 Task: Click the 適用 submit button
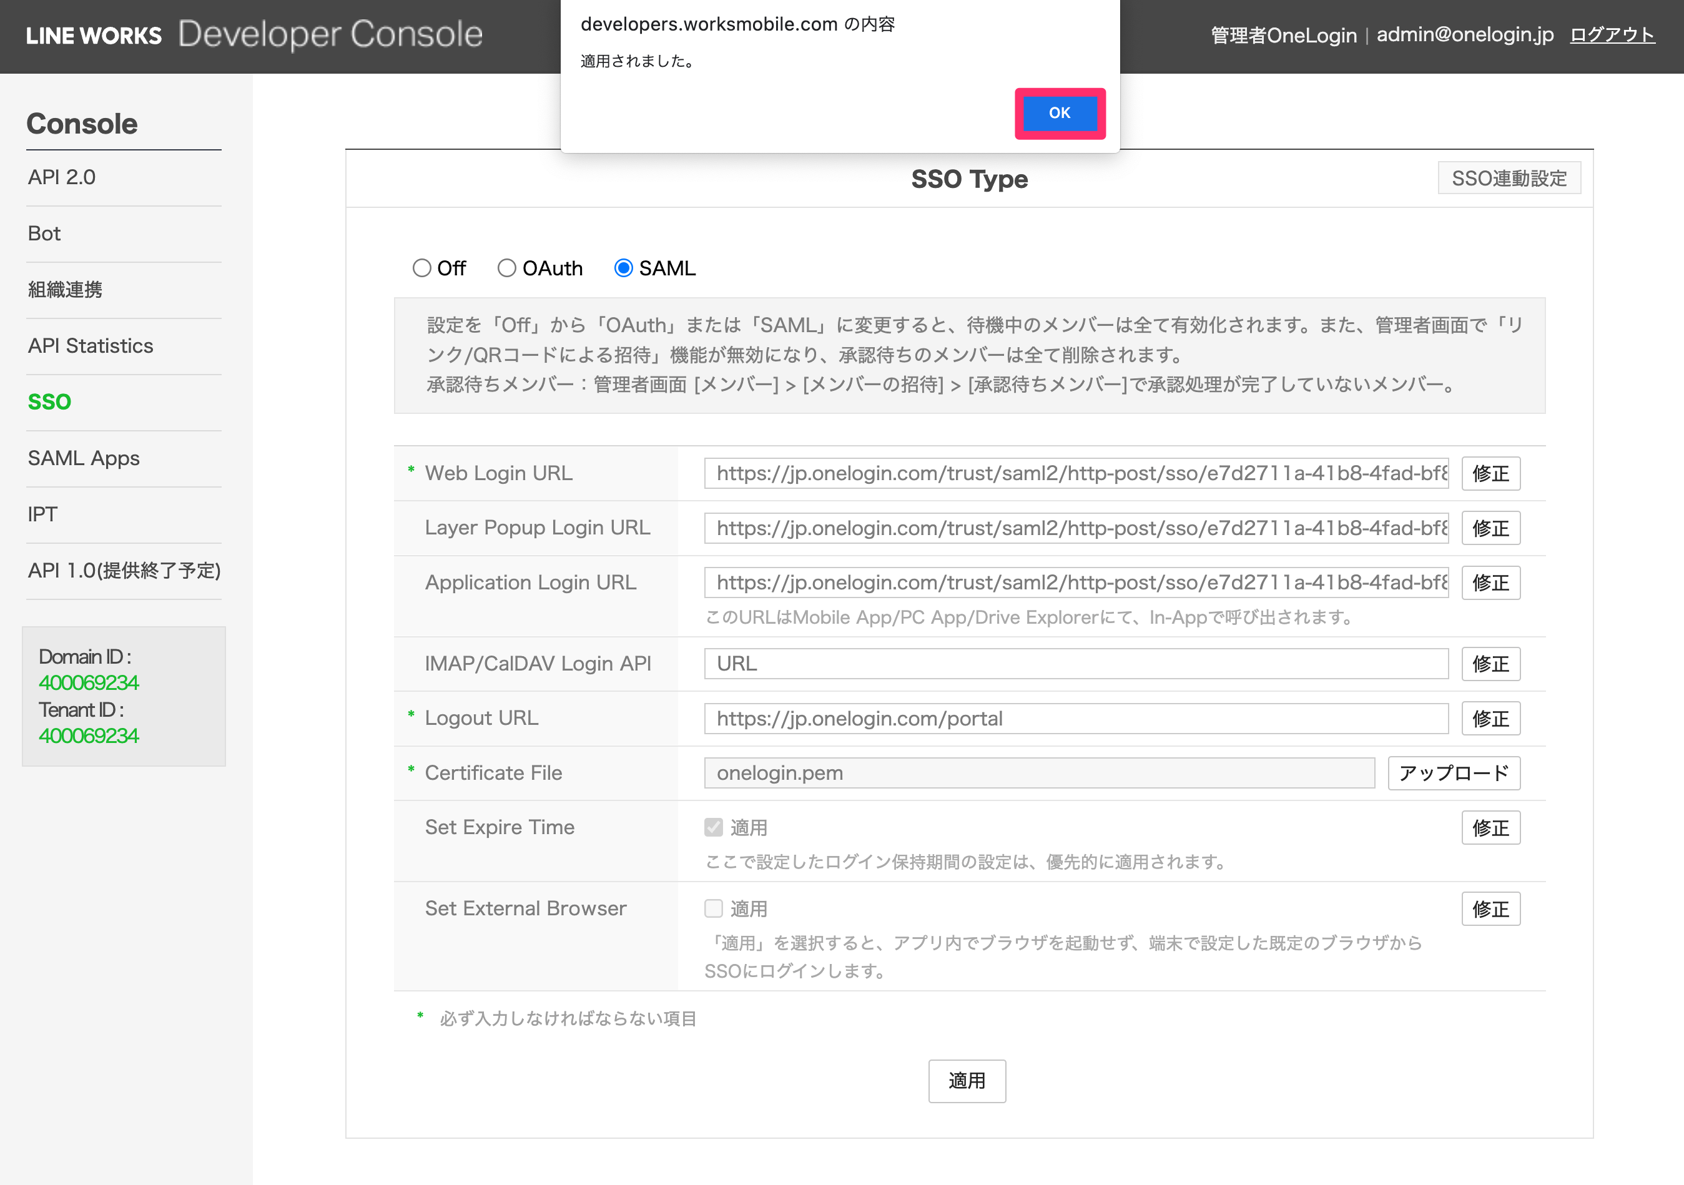point(967,1081)
